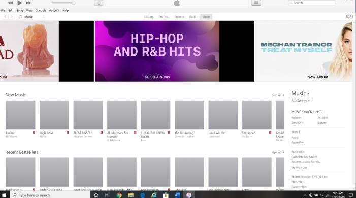Open the View menu
Image resolution: width=356 pixels, height=198 pixels.
(29, 11)
